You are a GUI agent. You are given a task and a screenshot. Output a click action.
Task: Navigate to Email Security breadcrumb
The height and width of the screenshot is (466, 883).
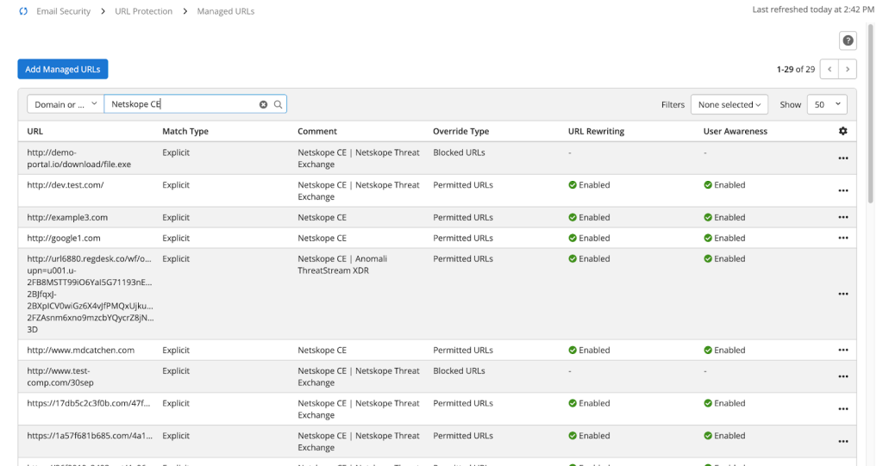(63, 11)
